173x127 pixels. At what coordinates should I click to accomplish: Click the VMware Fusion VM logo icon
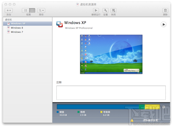pyautogui.click(x=60, y=24)
